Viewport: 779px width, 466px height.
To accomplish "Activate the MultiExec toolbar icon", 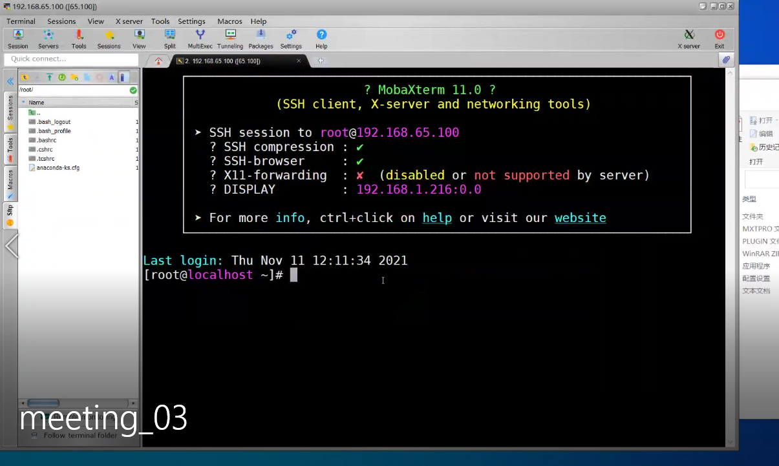I will point(200,39).
